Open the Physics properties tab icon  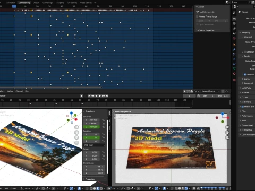[x=234, y=59]
